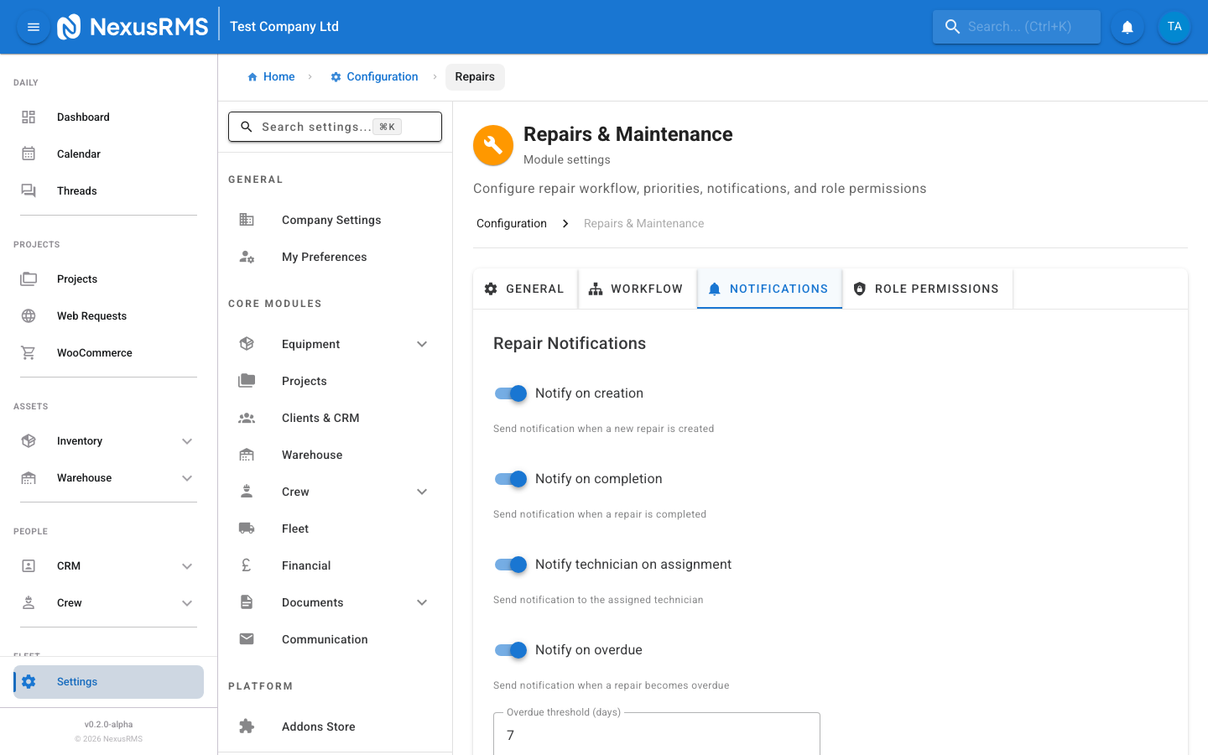Open the notification bell
Viewport: 1208px width, 755px height.
[x=1127, y=26]
